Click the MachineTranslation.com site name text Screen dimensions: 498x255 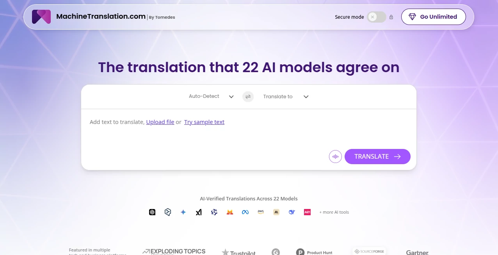101,16
